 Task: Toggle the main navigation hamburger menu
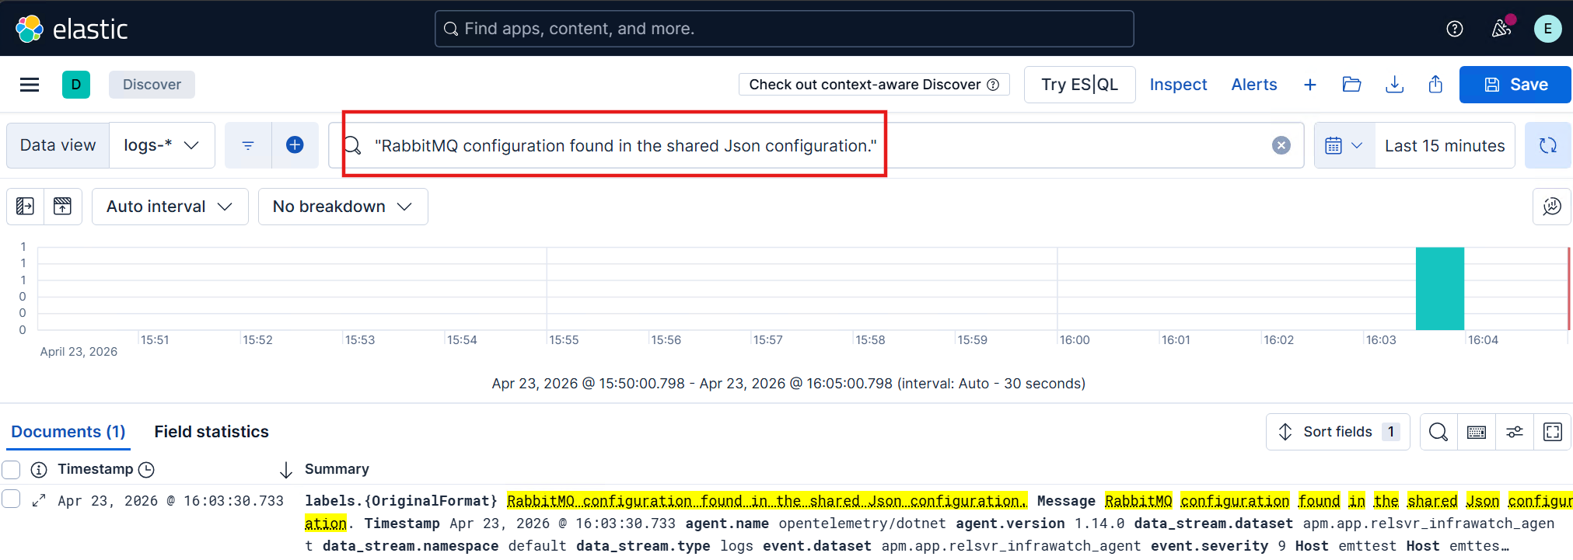(x=30, y=85)
